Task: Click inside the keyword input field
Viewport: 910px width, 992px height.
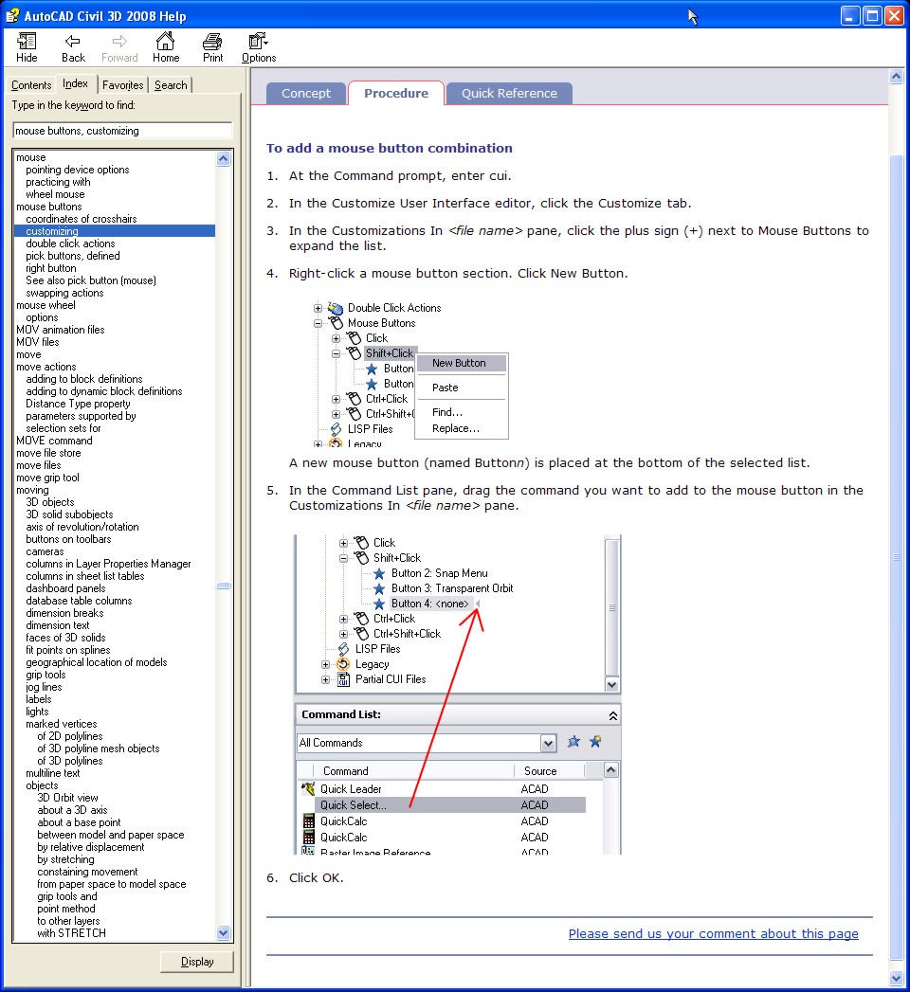Action: [x=122, y=131]
